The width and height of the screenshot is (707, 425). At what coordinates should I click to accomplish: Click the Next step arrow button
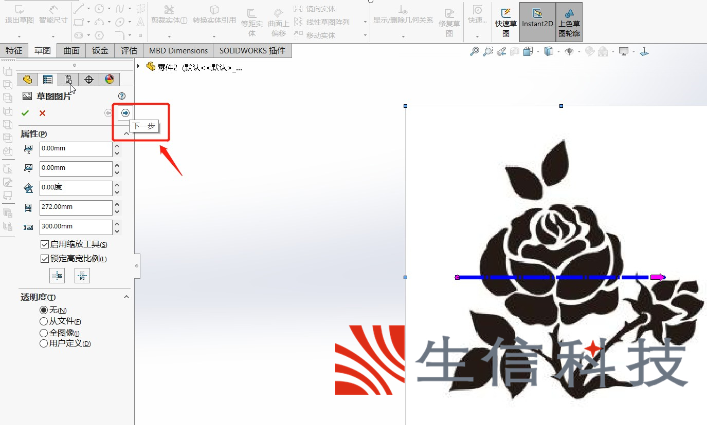(125, 113)
